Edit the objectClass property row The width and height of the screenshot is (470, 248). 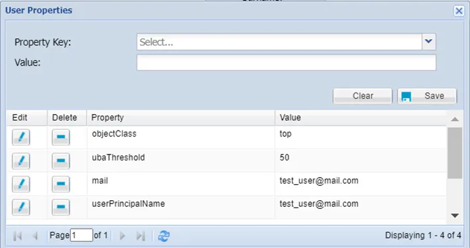pyautogui.click(x=21, y=137)
